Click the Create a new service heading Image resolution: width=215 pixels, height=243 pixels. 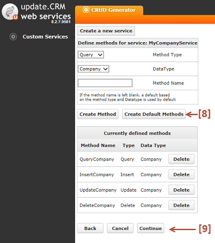click(x=106, y=31)
